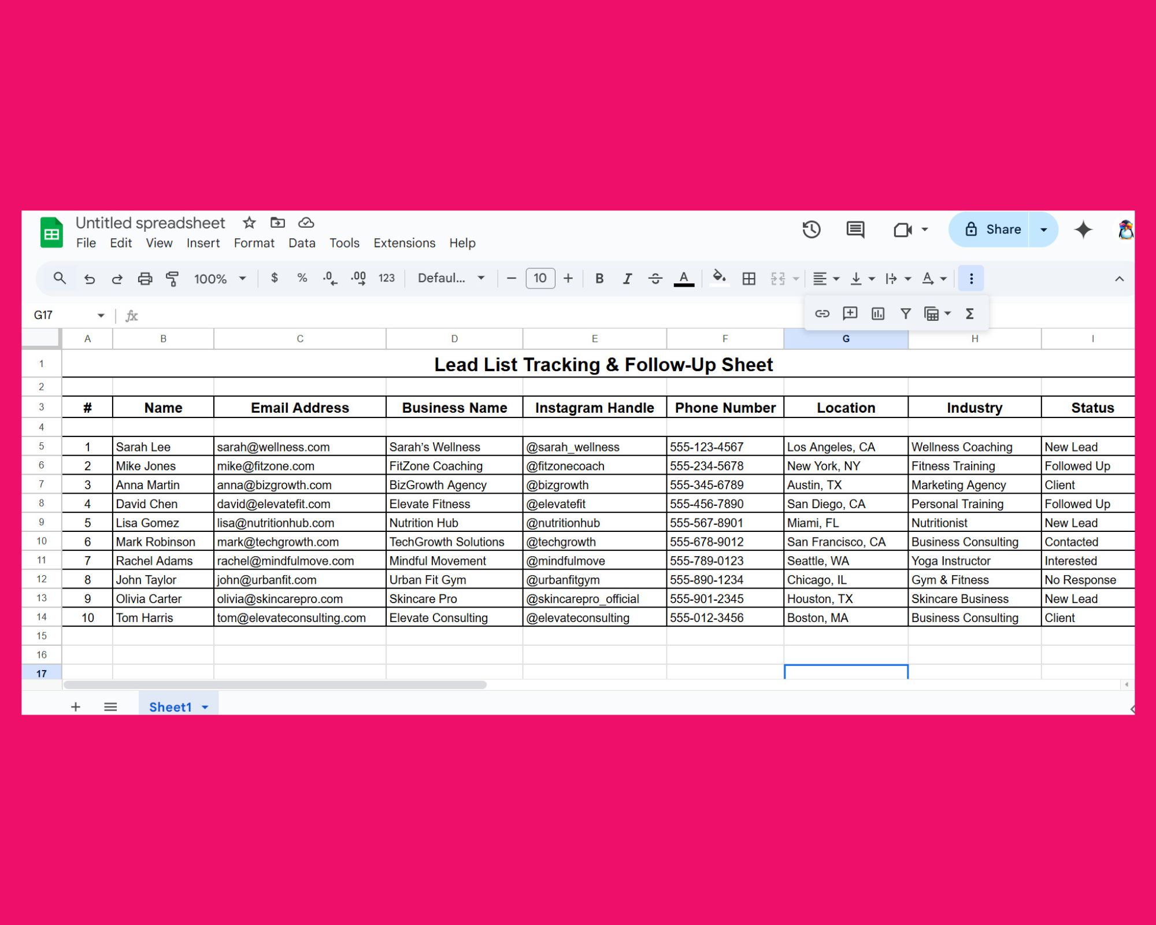Open the comments history icon
The width and height of the screenshot is (1156, 925).
click(855, 230)
